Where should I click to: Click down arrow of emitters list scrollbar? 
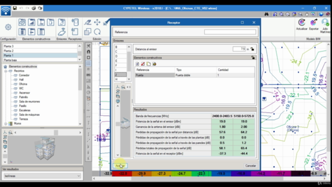tap(129, 79)
